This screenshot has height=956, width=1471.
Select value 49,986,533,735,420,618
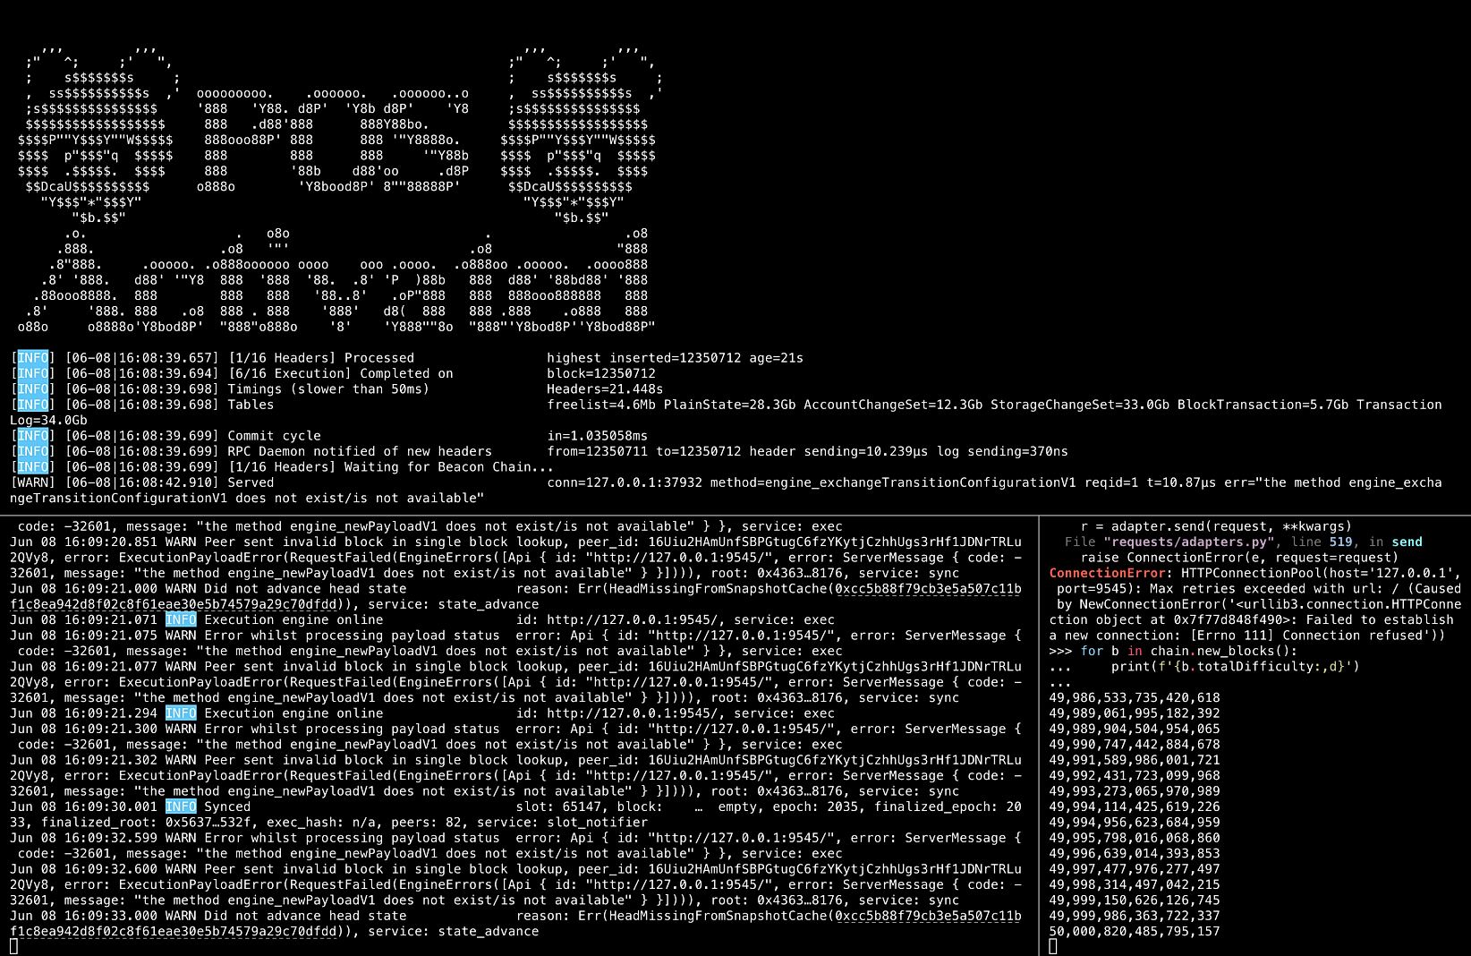click(x=1135, y=697)
